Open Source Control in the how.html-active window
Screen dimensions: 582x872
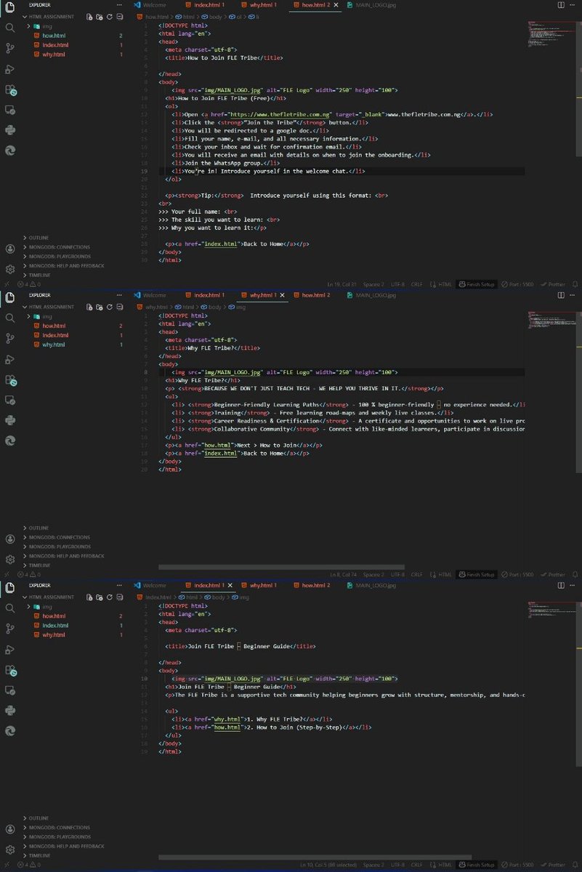(x=10, y=48)
